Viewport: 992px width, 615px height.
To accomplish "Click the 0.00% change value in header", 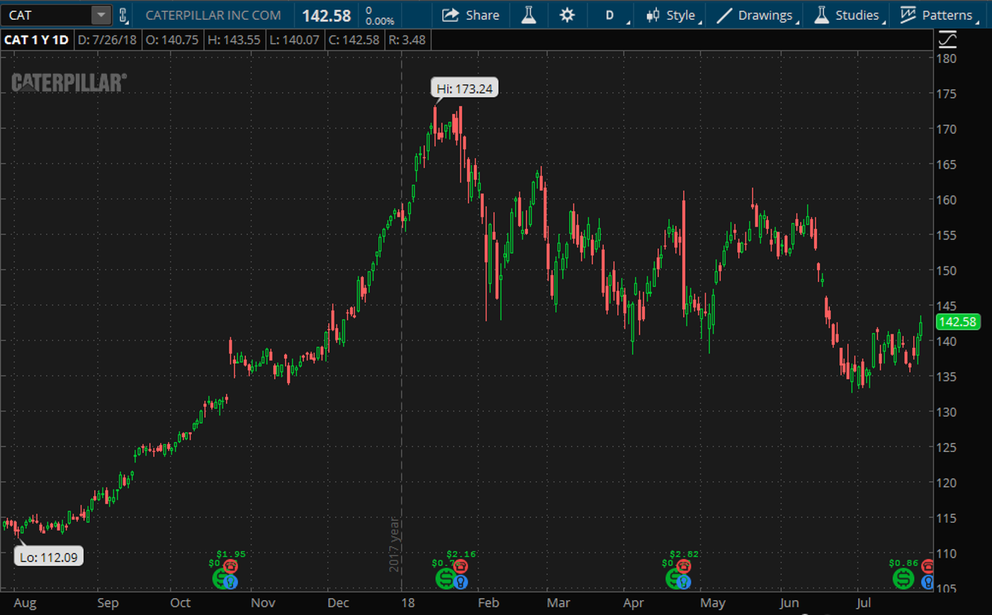I will click(380, 21).
